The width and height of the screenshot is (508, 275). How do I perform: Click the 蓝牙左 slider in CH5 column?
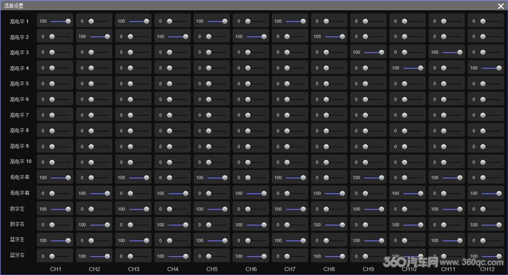tap(218, 240)
